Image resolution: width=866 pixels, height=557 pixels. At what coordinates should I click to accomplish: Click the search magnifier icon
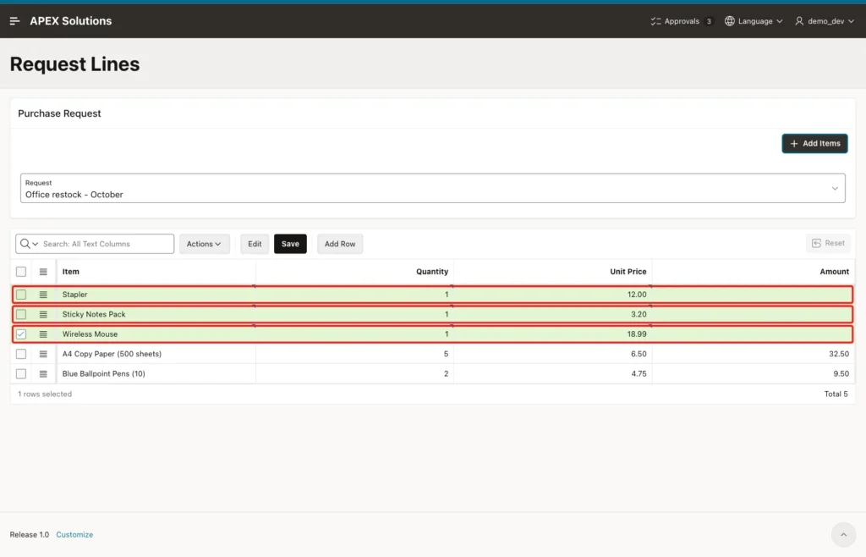tap(25, 244)
